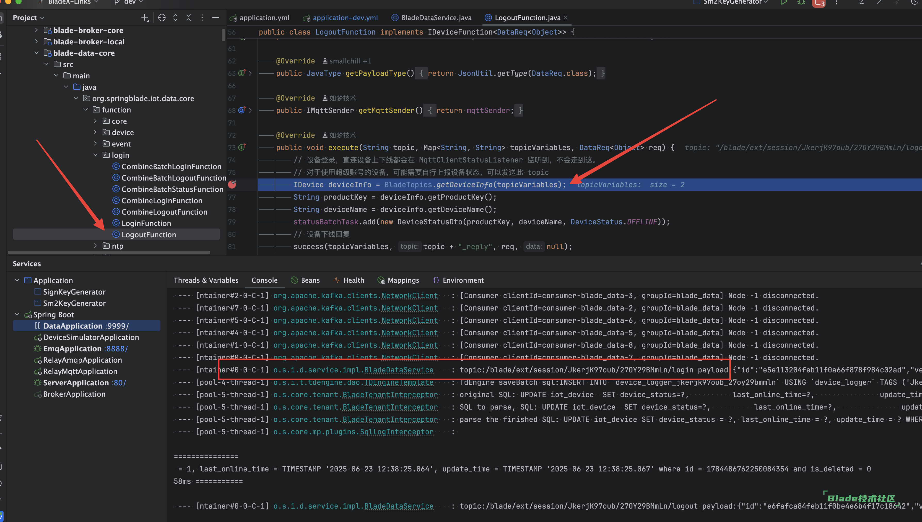Collapse the function package
This screenshot has height=522, width=922.
pyautogui.click(x=85, y=110)
